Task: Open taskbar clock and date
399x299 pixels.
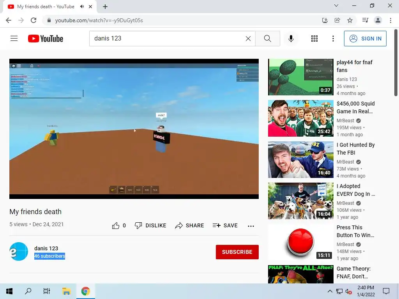Action: click(365, 291)
